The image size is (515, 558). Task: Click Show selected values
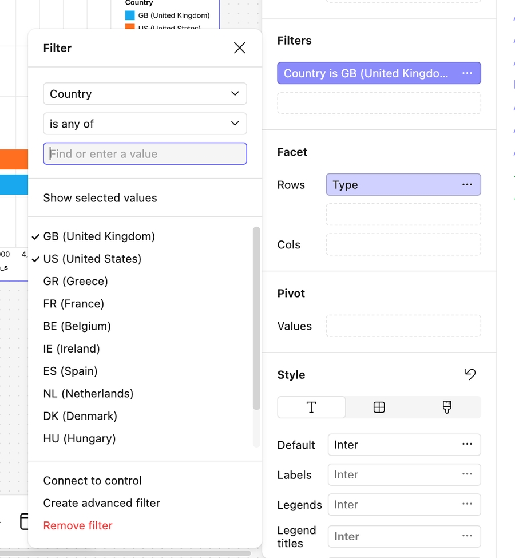tap(100, 198)
